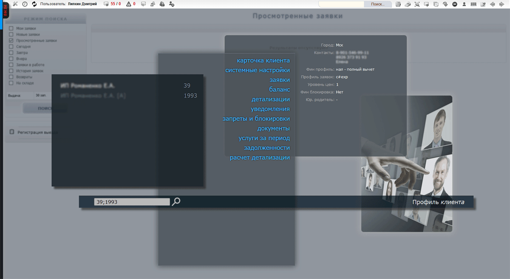The width and height of the screenshot is (510, 279).
Task: Enable the "Мои заявки" checkbox
Action: [11, 28]
